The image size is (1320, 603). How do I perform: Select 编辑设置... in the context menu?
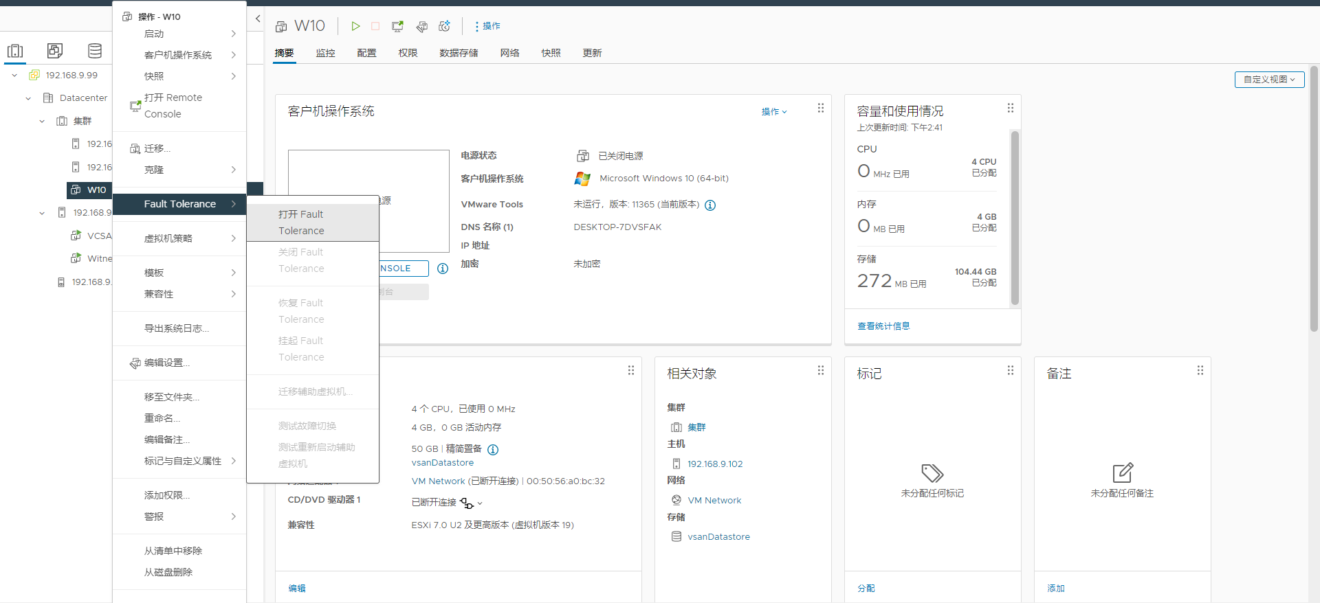tap(179, 363)
